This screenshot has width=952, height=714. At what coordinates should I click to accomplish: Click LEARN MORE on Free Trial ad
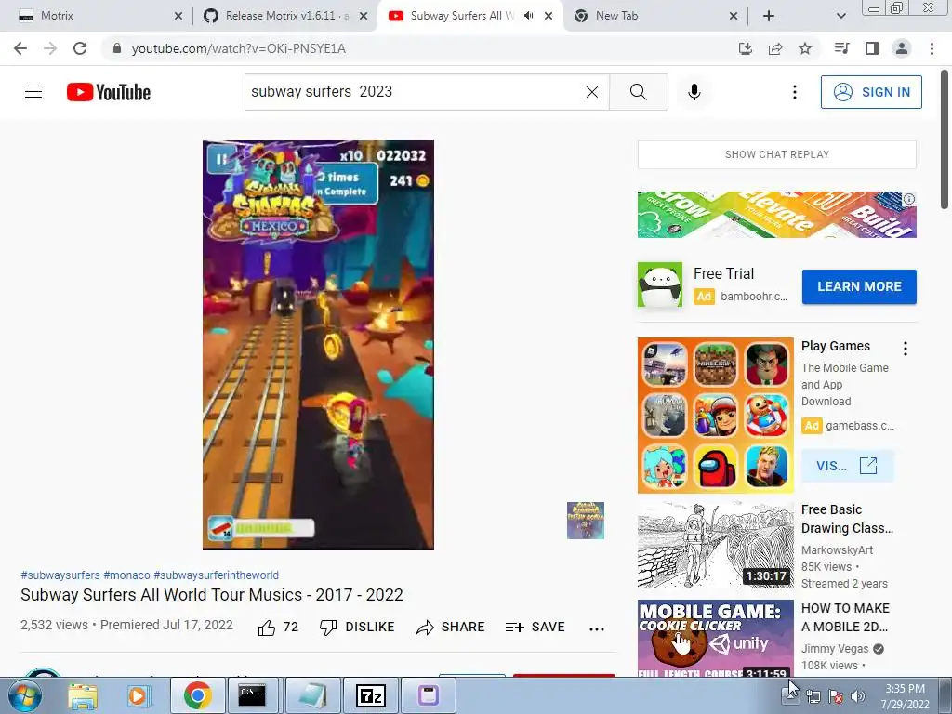(859, 286)
